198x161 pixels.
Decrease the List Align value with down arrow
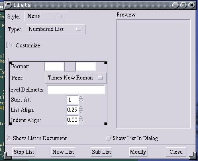point(81,112)
